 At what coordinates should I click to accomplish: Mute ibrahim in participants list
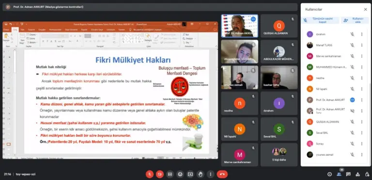(x=352, y=34)
